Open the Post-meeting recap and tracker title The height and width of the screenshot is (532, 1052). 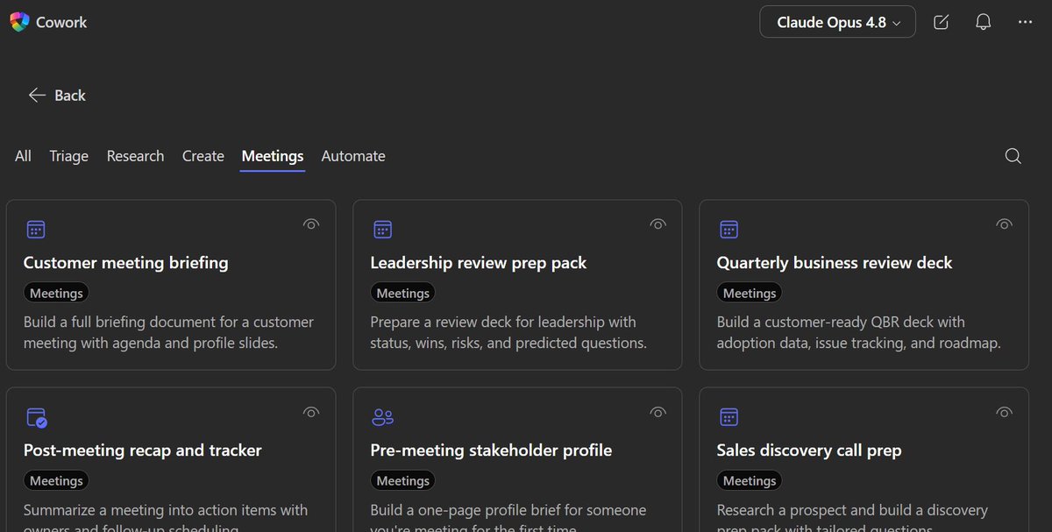[142, 450]
